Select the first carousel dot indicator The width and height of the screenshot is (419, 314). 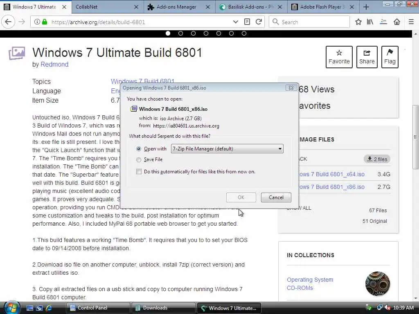pos(168,34)
